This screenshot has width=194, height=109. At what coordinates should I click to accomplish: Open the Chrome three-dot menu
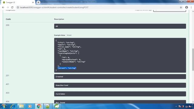(191, 7)
